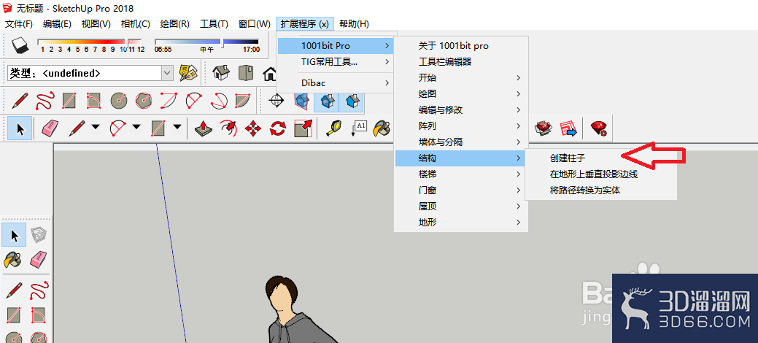Select the Circle tool in drawing toolbar

pos(118,101)
